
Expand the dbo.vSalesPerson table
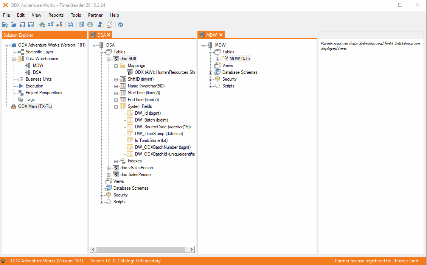point(109,168)
